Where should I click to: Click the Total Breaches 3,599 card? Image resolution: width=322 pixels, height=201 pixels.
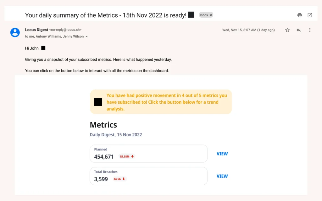[148, 176]
